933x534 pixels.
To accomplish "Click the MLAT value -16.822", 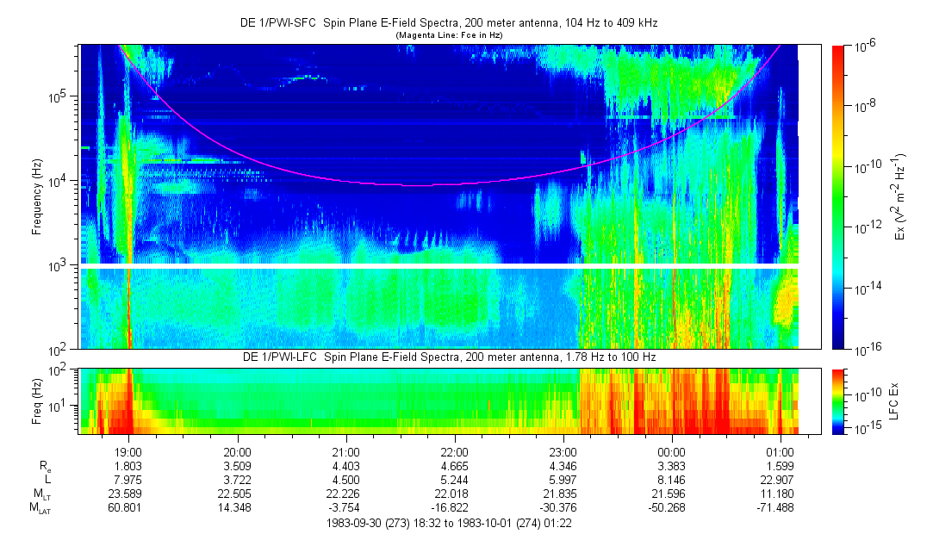I will (451, 508).
